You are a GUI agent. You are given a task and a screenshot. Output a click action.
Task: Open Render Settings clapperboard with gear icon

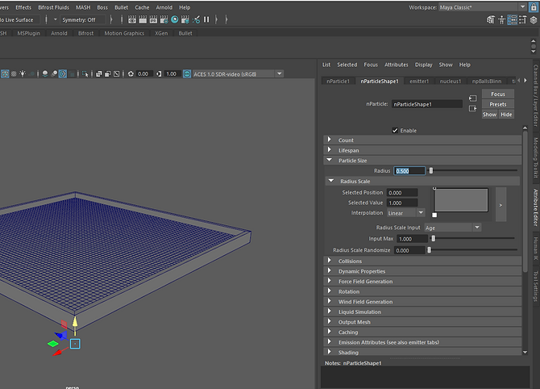[x=164, y=19]
